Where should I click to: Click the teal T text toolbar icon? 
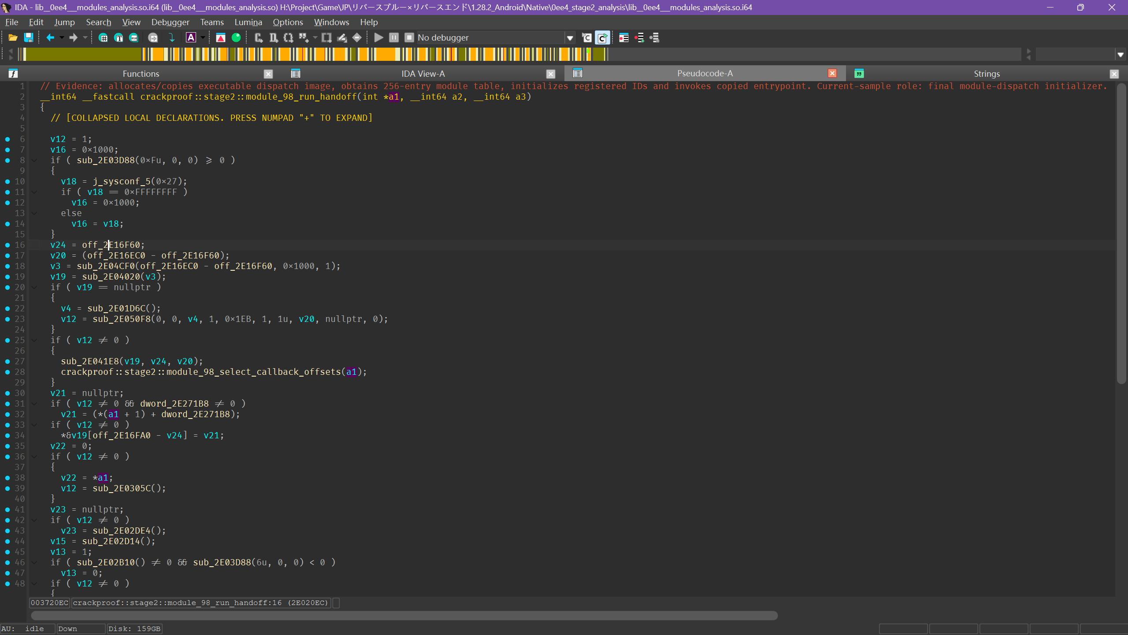[x=119, y=38]
